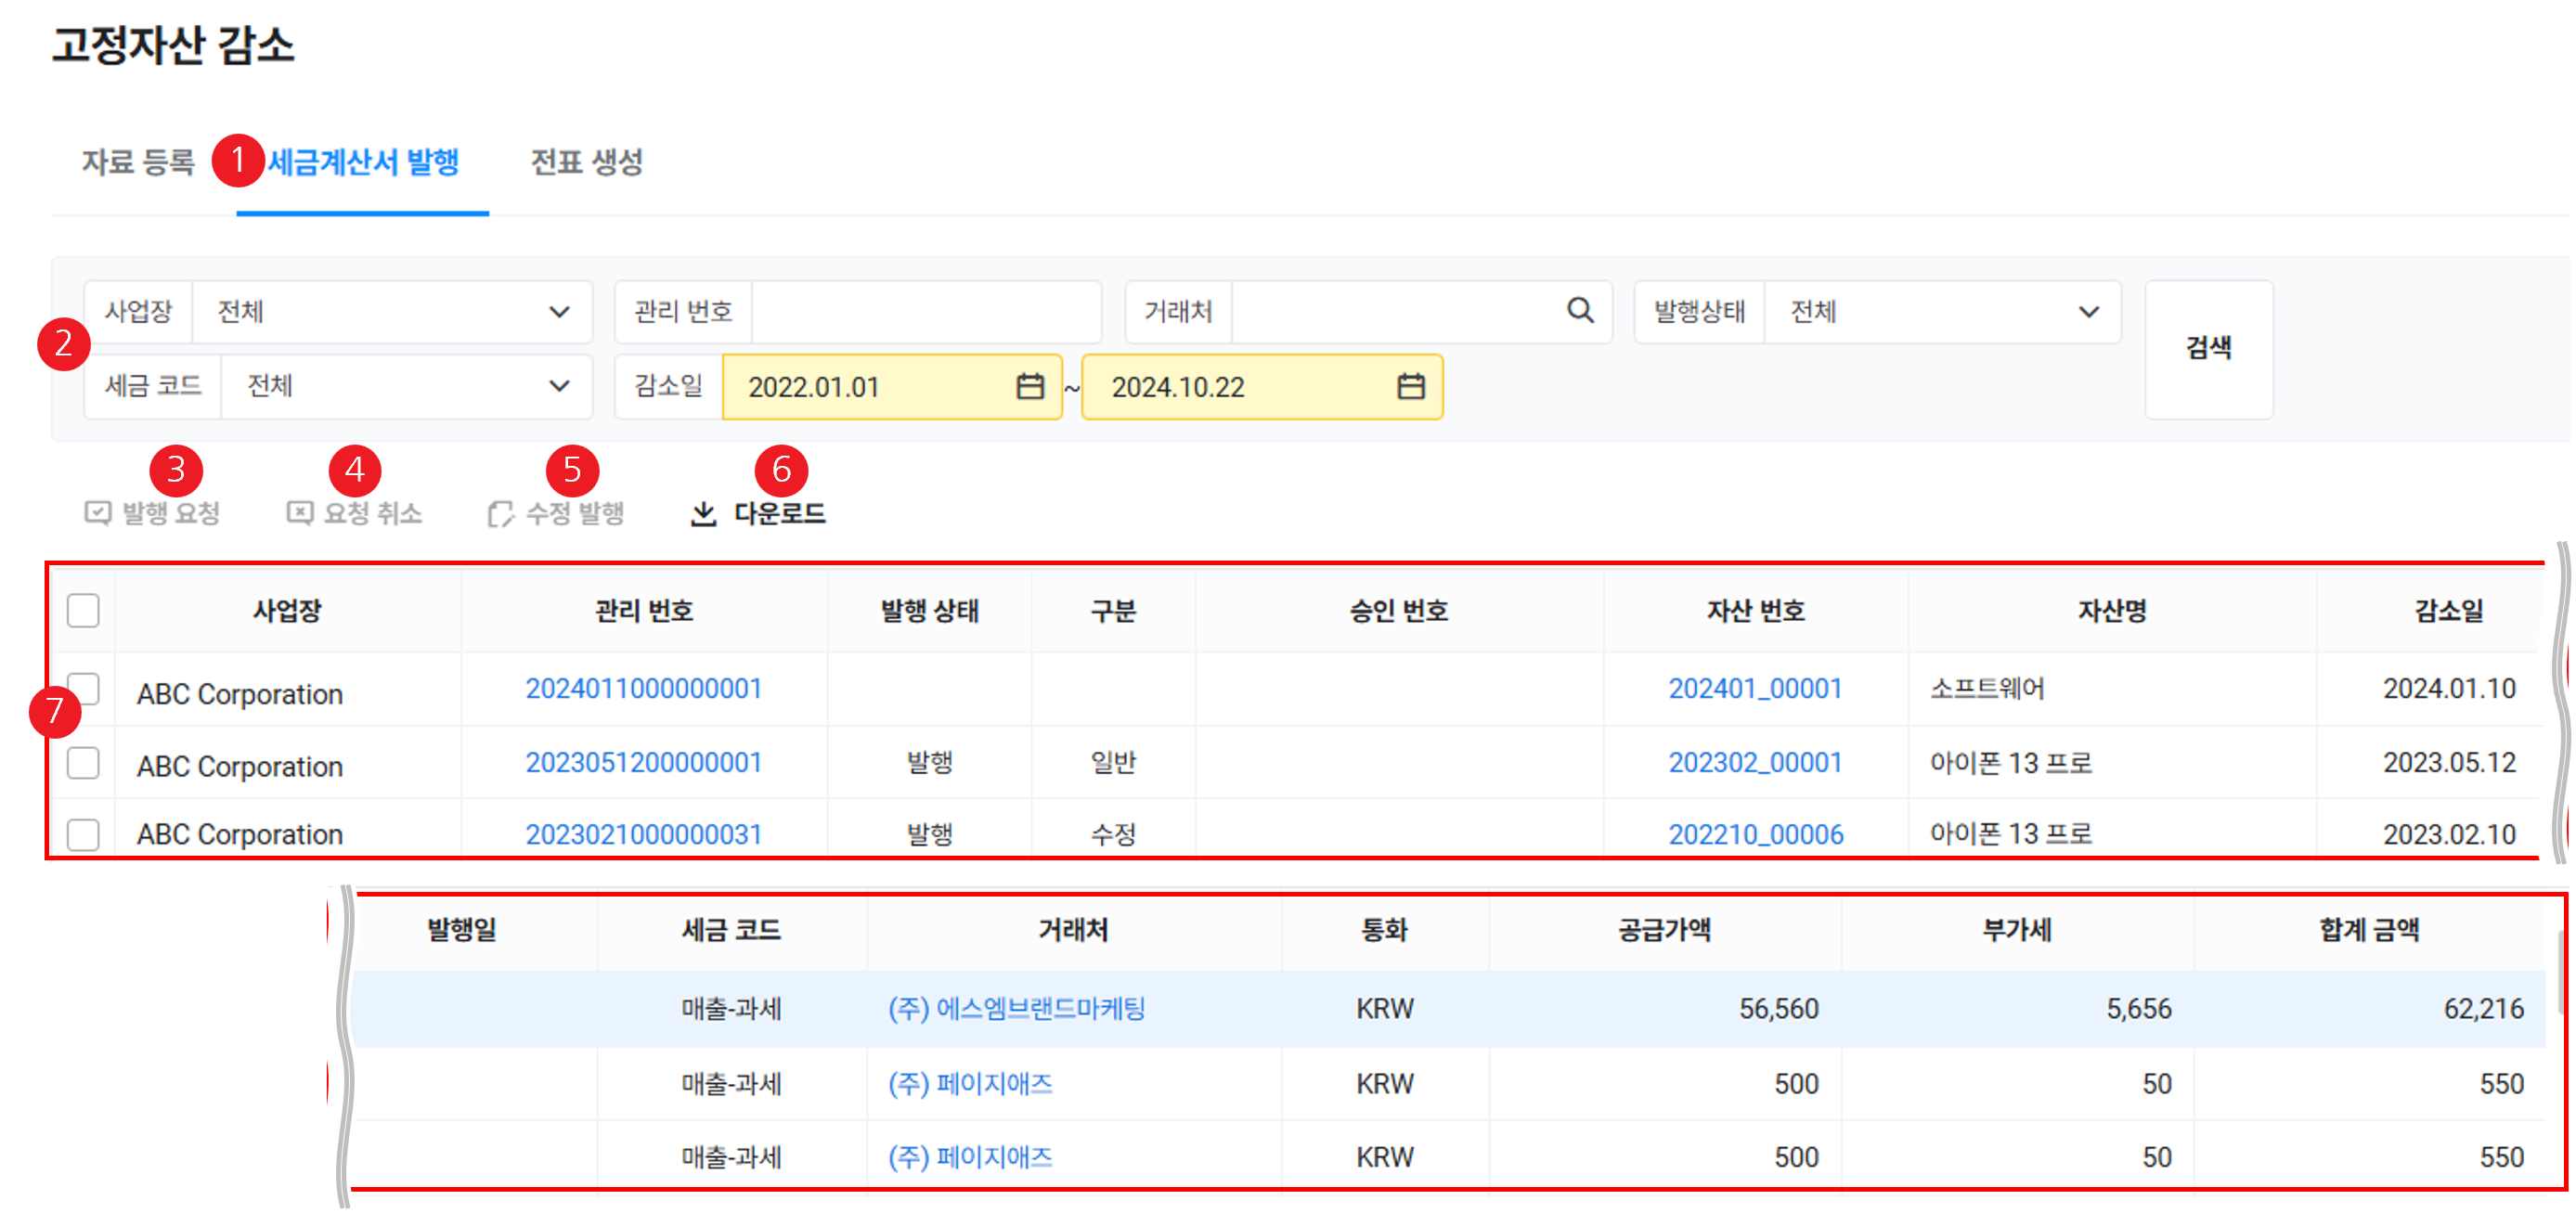Click the 거래처 search magnifier icon

1579,311
